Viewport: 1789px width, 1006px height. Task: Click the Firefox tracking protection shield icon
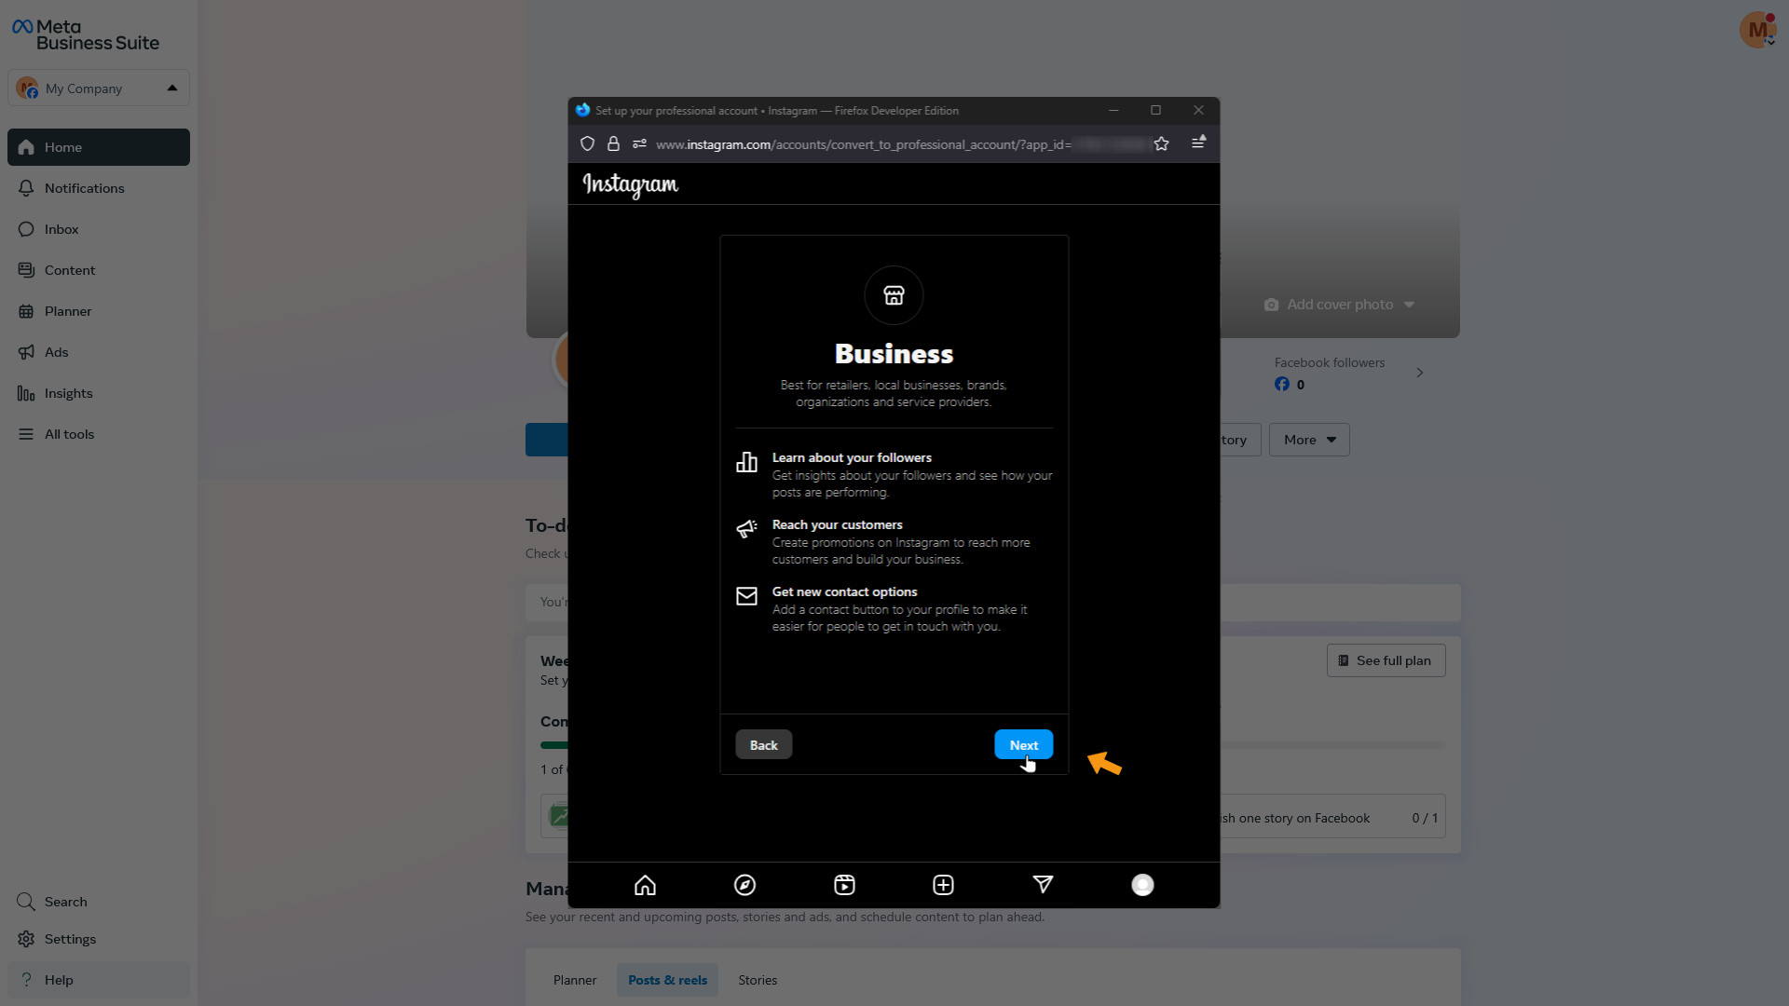click(x=587, y=143)
